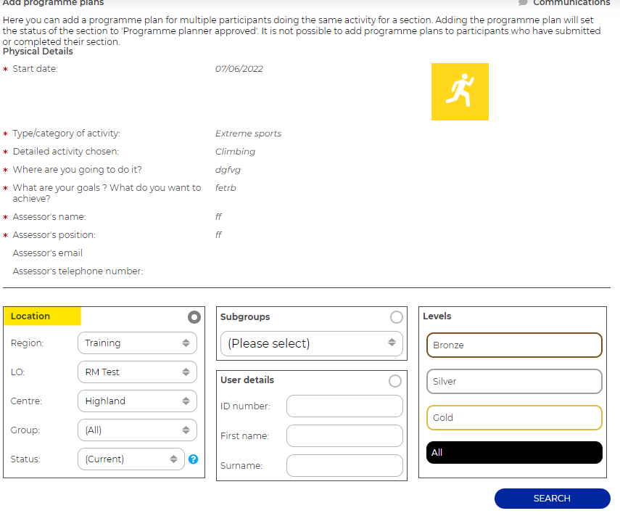The width and height of the screenshot is (620, 516).
Task: Choose the Silver level button
Action: pyautogui.click(x=514, y=382)
